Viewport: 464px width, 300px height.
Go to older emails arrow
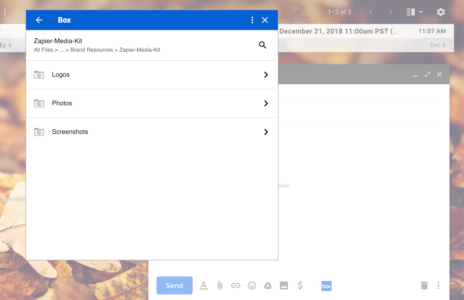coord(391,12)
